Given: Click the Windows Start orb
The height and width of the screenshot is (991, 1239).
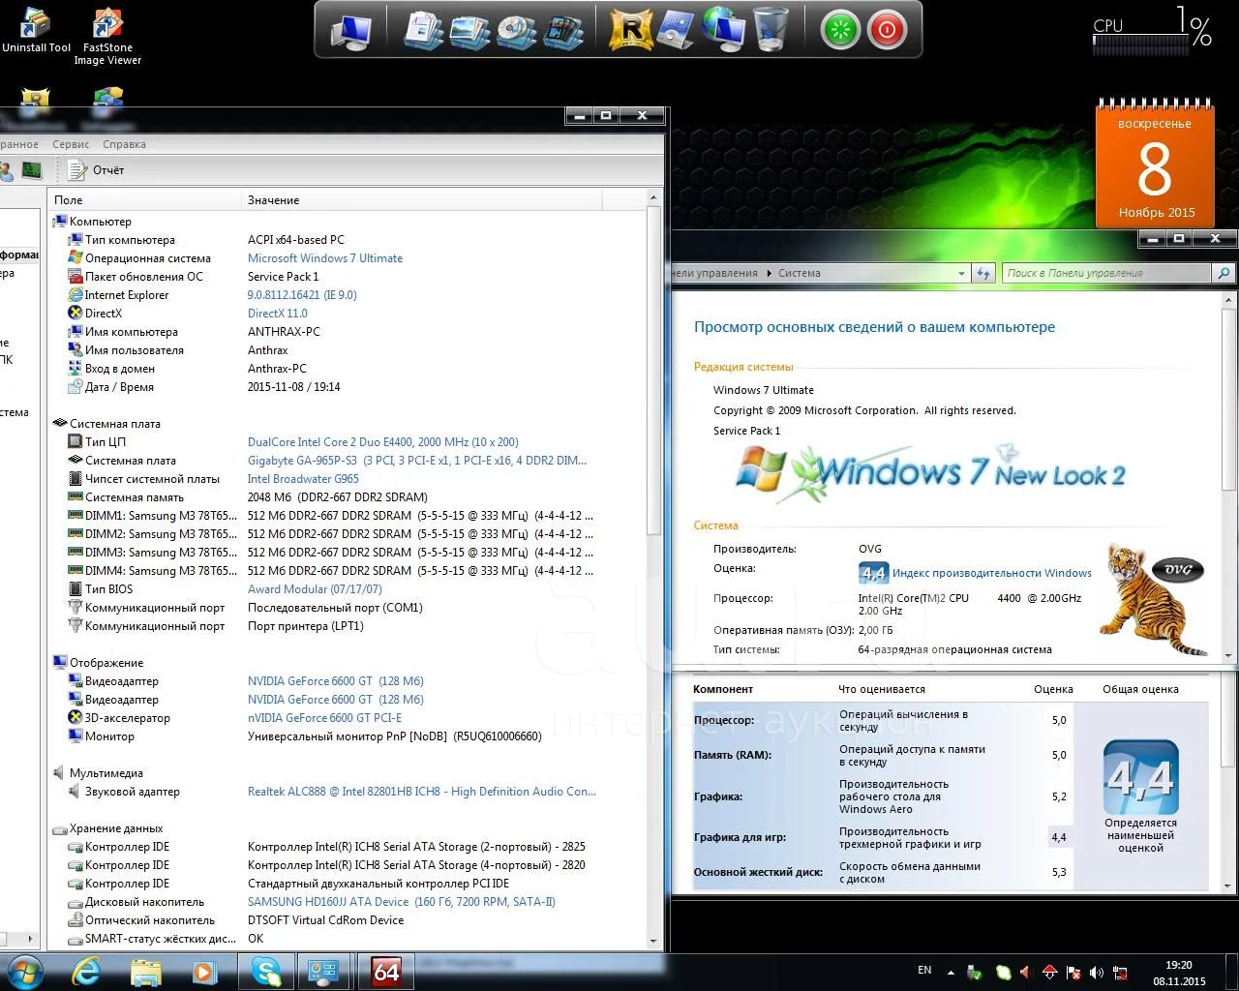Looking at the screenshot, I should click(x=24, y=971).
